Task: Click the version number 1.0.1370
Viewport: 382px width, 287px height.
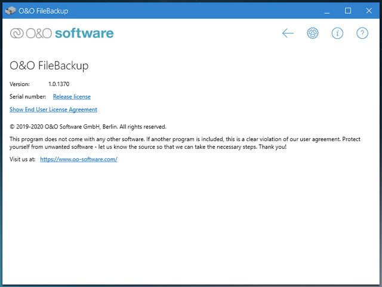Action: coord(63,84)
